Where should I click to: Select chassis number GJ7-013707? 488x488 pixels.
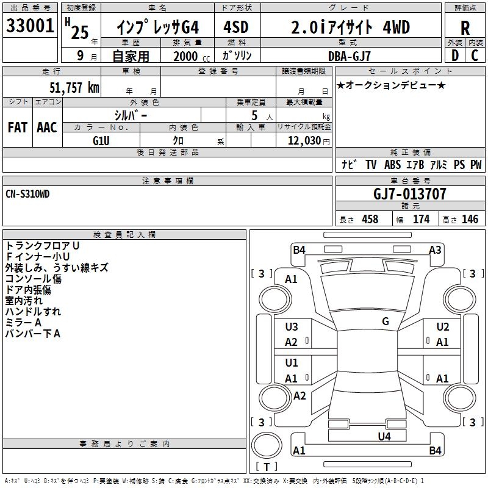tap(410, 194)
